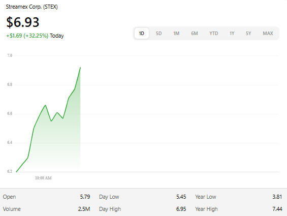Click the Year High value 7.44
Screen dimensions: 287x216
pos(277,209)
